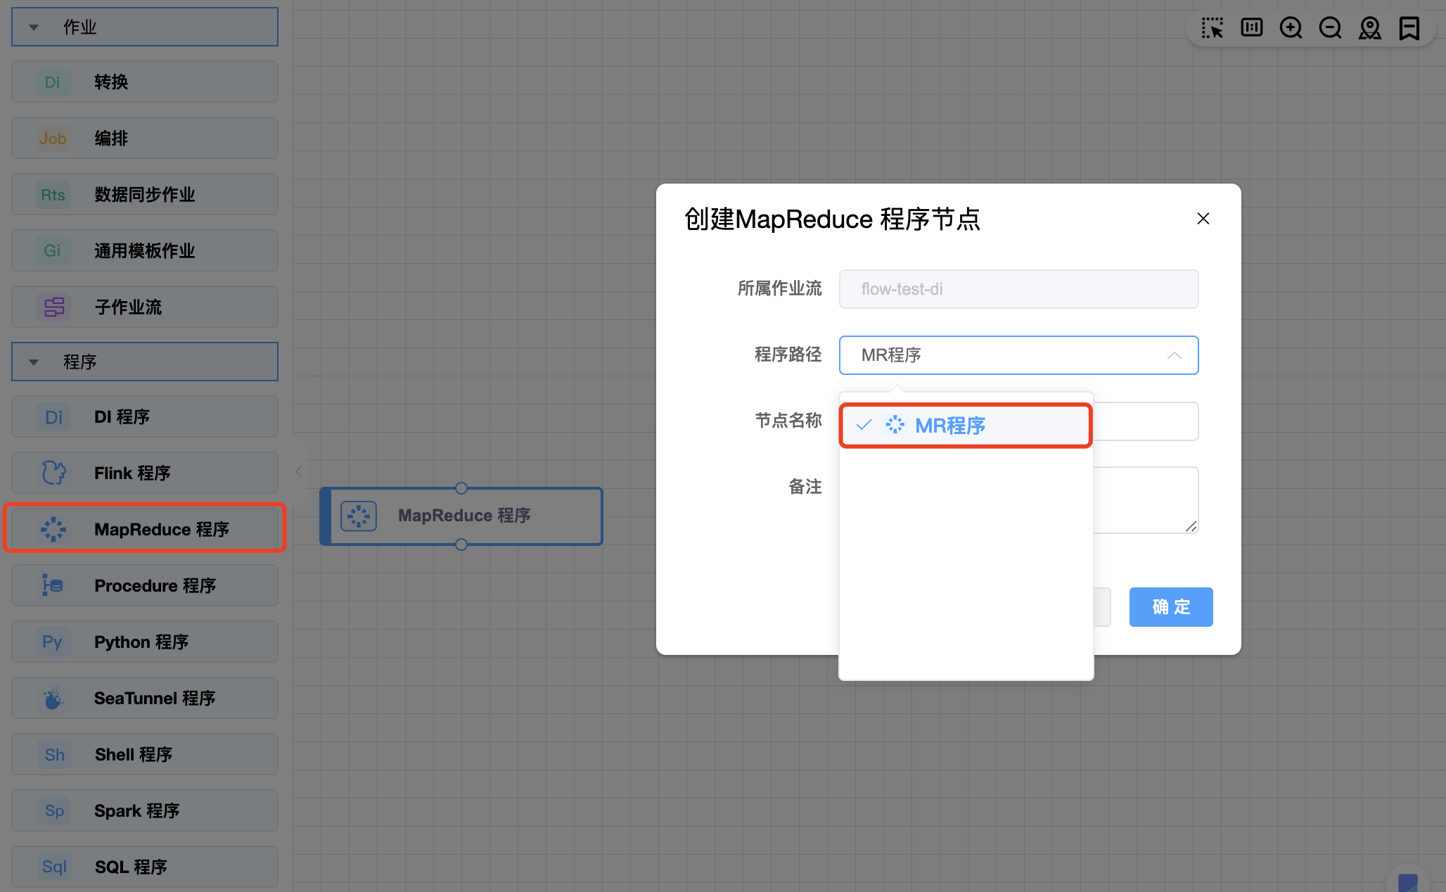Viewport: 1446px width, 892px height.
Task: Select the 数据同步作业 sidebar item
Action: [x=145, y=194]
